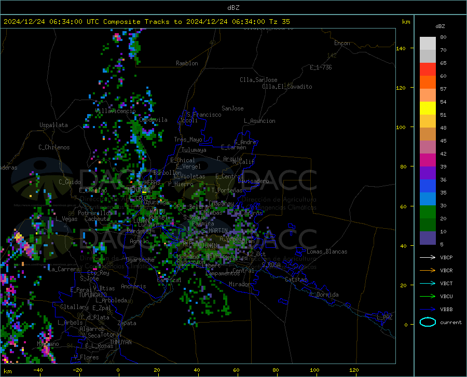467x377 pixels.
Task: Click the red 65 dBZ legend swatch
Action: pyautogui.click(x=428, y=69)
